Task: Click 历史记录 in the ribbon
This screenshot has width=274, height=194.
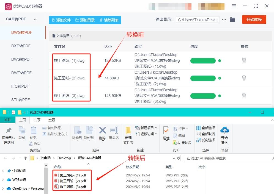Action: (182, 143)
